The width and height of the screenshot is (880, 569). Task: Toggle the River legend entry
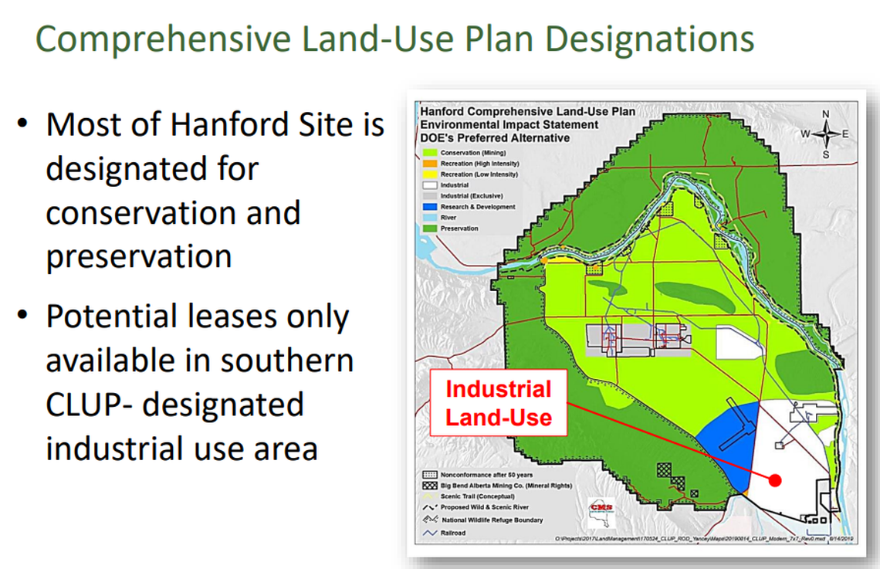(x=430, y=218)
